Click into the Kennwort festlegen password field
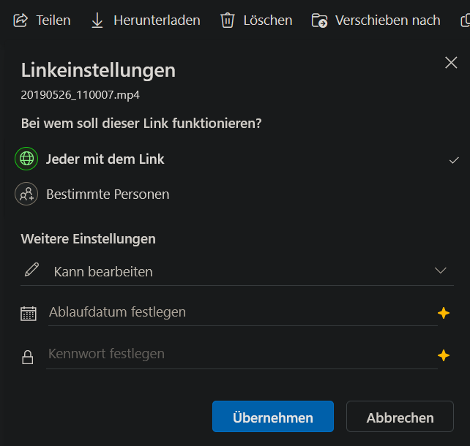This screenshot has width=470, height=446. (x=242, y=354)
